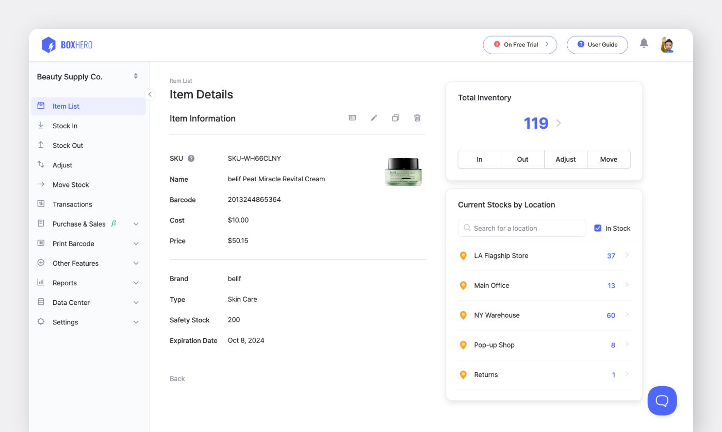Open Move Stock menu item
This screenshot has width=722, height=432.
(88, 184)
